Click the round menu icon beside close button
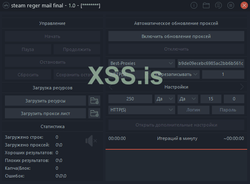Viewport: 250px width, 184px height. coord(231,6)
